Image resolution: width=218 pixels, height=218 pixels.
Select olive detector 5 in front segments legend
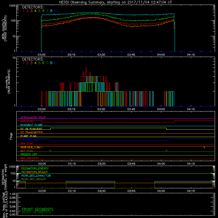39,11
